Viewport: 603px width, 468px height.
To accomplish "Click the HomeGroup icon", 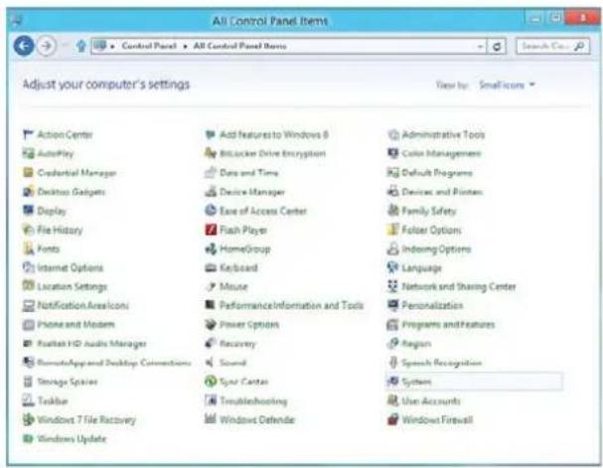I will [x=211, y=248].
